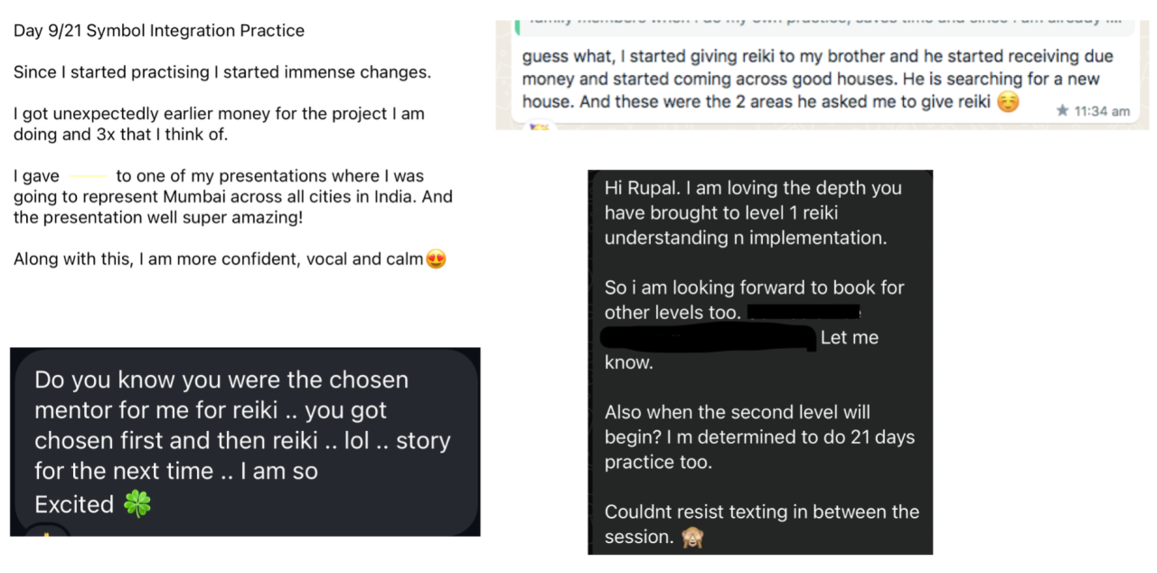This screenshot has height=573, width=1157.
Task: Click the heart-eyes emoji after 'calm'
Action: (x=436, y=259)
